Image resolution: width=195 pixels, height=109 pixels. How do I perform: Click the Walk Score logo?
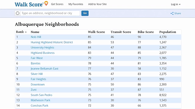(x=31, y=4)
